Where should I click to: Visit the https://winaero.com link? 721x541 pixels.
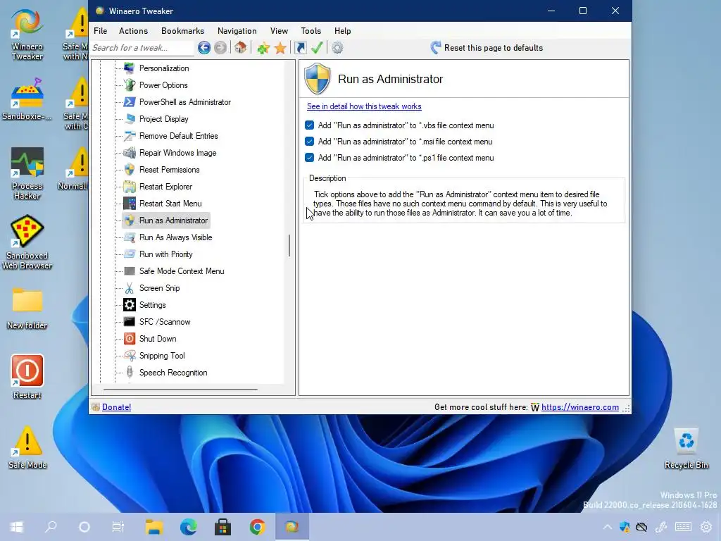coord(580,407)
